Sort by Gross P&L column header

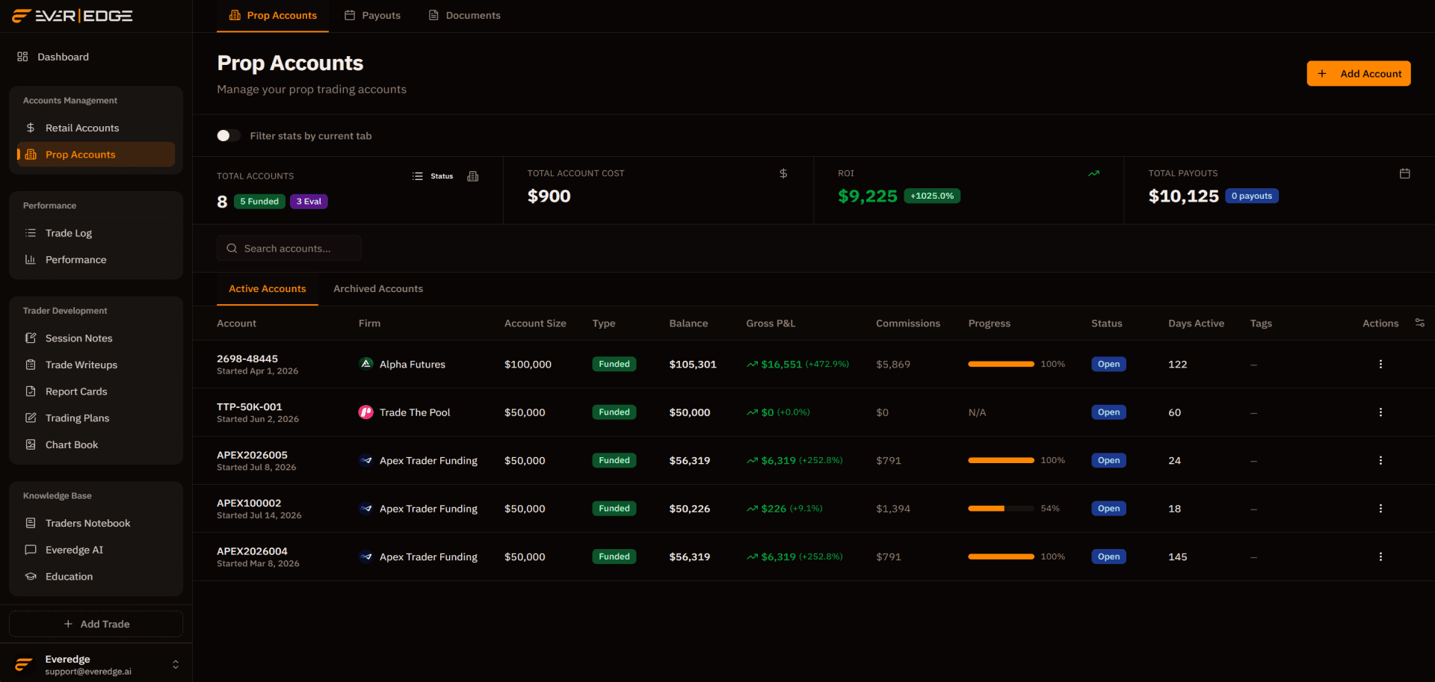tap(771, 323)
